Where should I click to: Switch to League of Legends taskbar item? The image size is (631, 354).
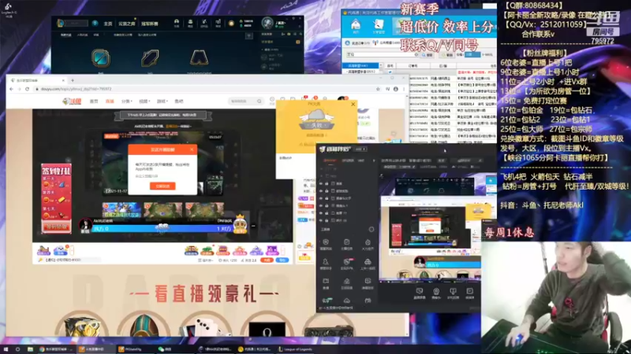(x=296, y=349)
